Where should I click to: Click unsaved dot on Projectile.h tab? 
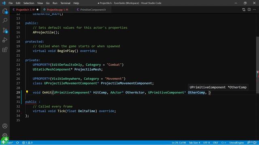tap(38, 10)
